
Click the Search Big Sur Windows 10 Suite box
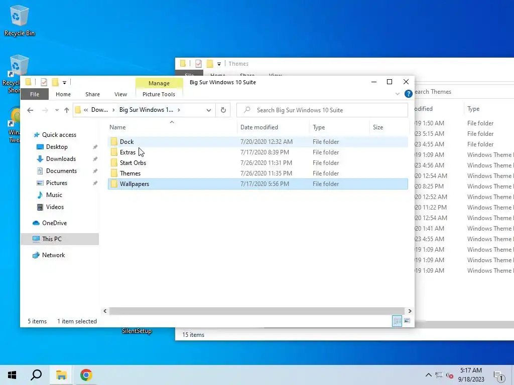(x=322, y=110)
